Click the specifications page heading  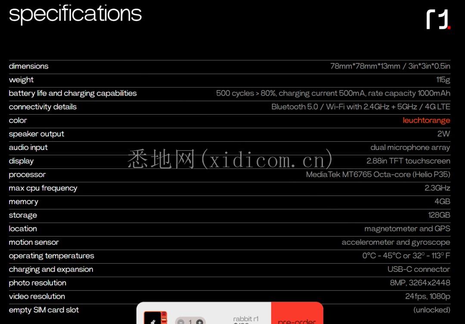75,14
